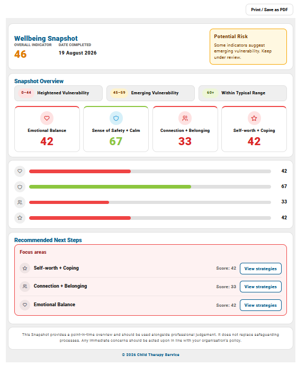Click the star icon in Self-worth + Coping card
The height and width of the screenshot is (365, 306).
coord(254,118)
